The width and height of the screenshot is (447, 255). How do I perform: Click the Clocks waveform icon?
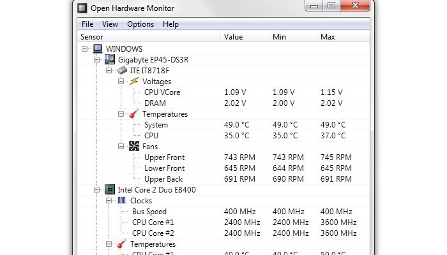tap(122, 200)
